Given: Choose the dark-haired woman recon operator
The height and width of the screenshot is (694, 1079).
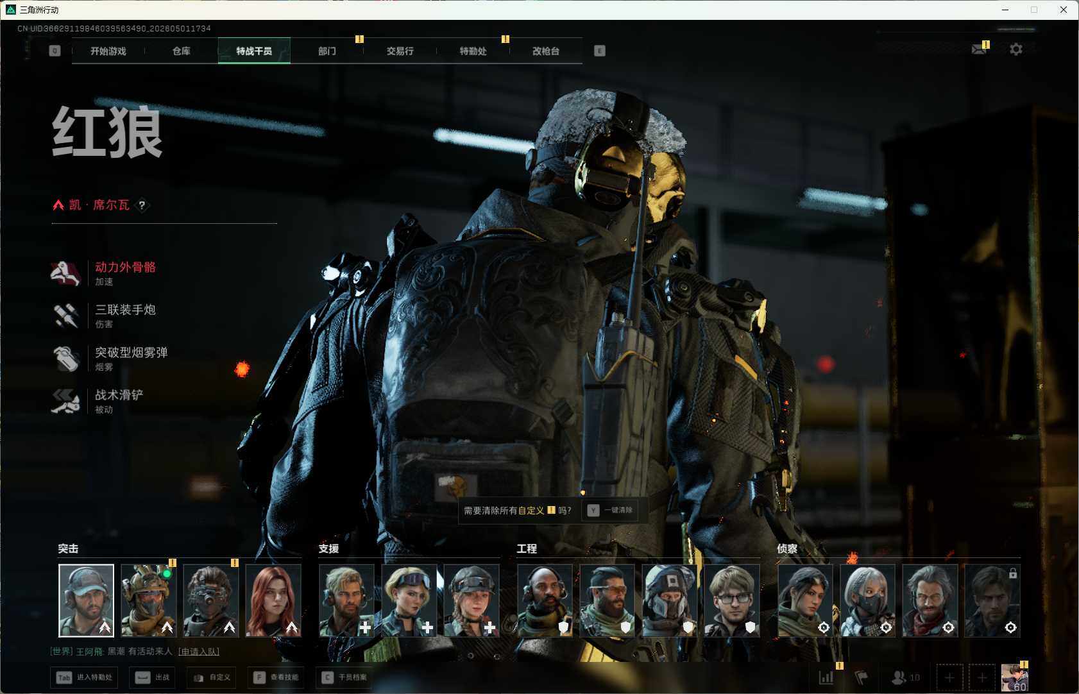Looking at the screenshot, I should coord(805,600).
